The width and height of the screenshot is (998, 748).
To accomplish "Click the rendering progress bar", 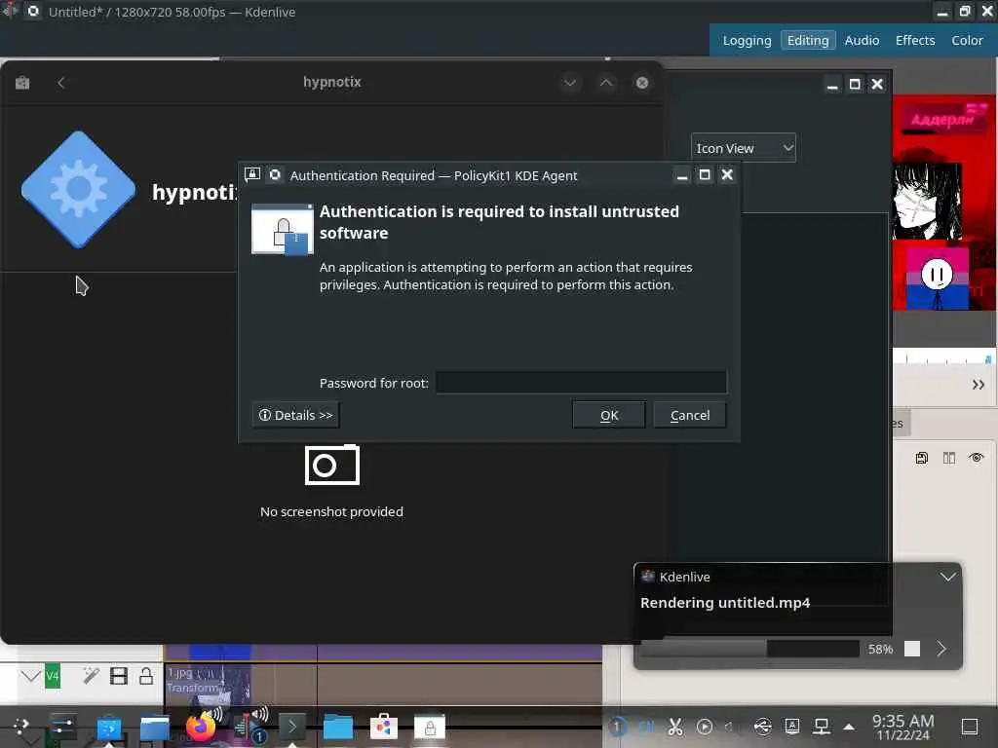I will [749, 649].
